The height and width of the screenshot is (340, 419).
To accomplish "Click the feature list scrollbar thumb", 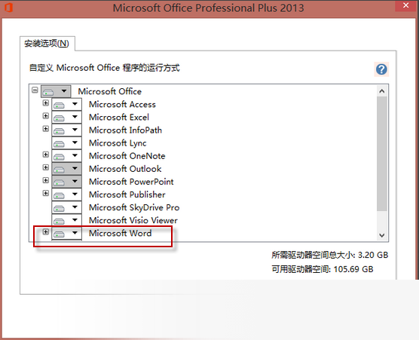I will point(382,154).
